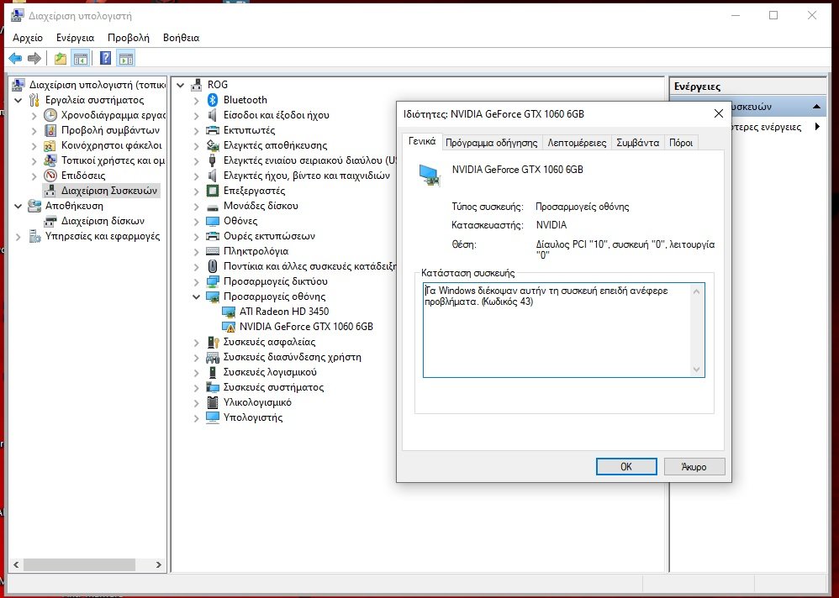The height and width of the screenshot is (598, 839).
Task: Click the Up one level folder icon
Action: coord(61,58)
